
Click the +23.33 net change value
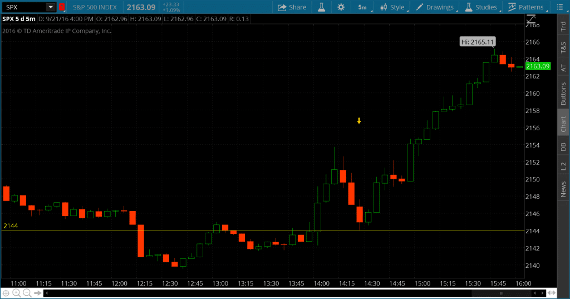pyautogui.click(x=170, y=4)
